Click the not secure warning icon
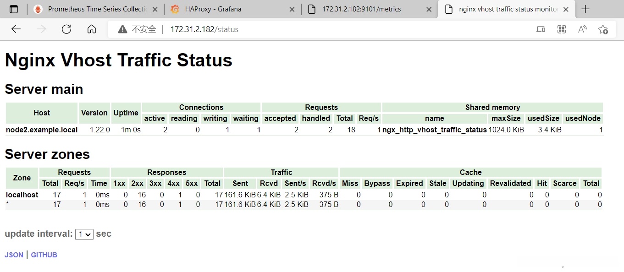The image size is (624, 272). pyautogui.click(x=122, y=29)
